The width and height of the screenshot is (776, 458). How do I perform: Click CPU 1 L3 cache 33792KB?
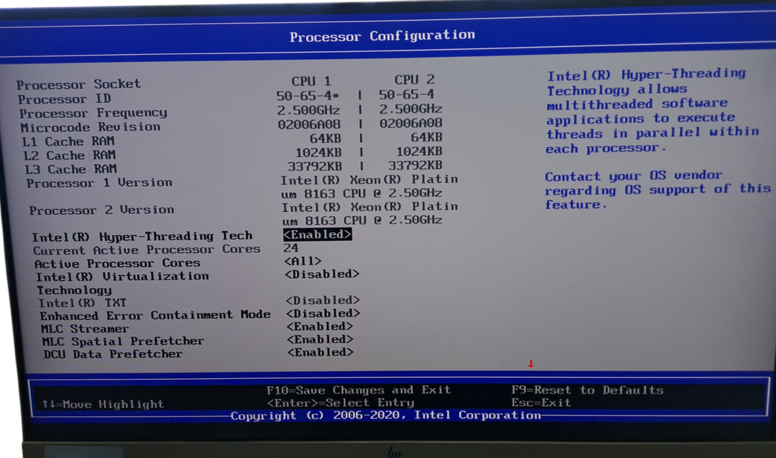[314, 166]
